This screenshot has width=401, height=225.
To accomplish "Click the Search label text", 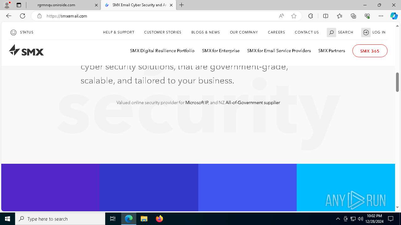I will tap(346, 32).
